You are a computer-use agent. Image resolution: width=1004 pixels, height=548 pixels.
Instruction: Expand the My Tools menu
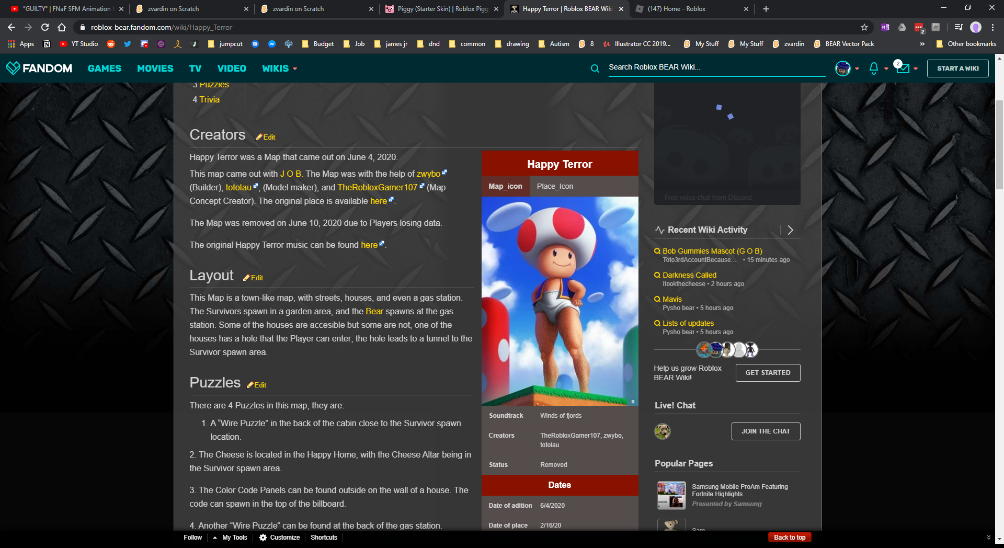tap(230, 538)
